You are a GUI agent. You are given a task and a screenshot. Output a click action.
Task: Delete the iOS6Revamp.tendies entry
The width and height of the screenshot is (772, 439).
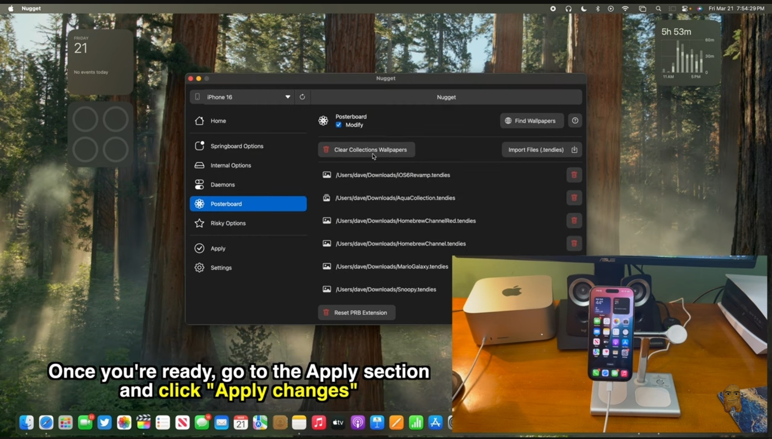[574, 175]
